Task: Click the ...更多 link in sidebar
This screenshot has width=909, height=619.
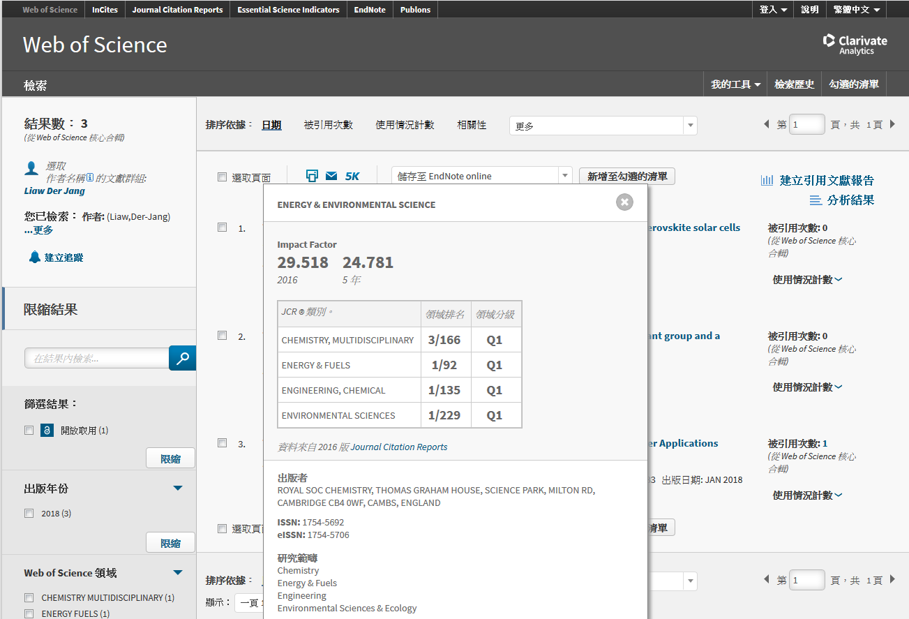Action: 38,230
